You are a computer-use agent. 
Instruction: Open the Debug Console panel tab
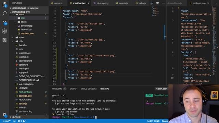click(x=89, y=89)
